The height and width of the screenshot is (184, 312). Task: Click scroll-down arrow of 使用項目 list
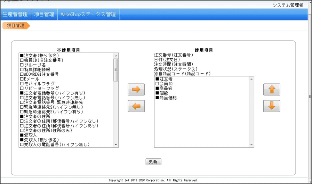tap(251, 145)
